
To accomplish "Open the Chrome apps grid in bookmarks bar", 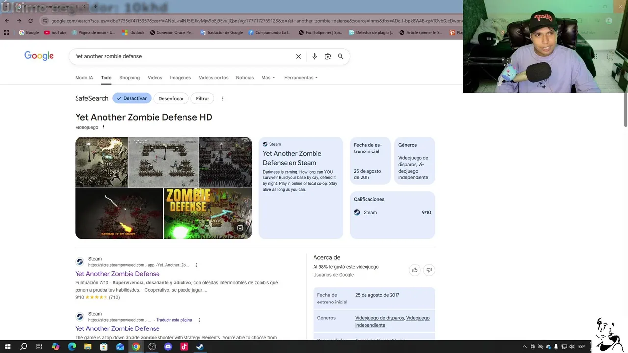I will click(6, 33).
